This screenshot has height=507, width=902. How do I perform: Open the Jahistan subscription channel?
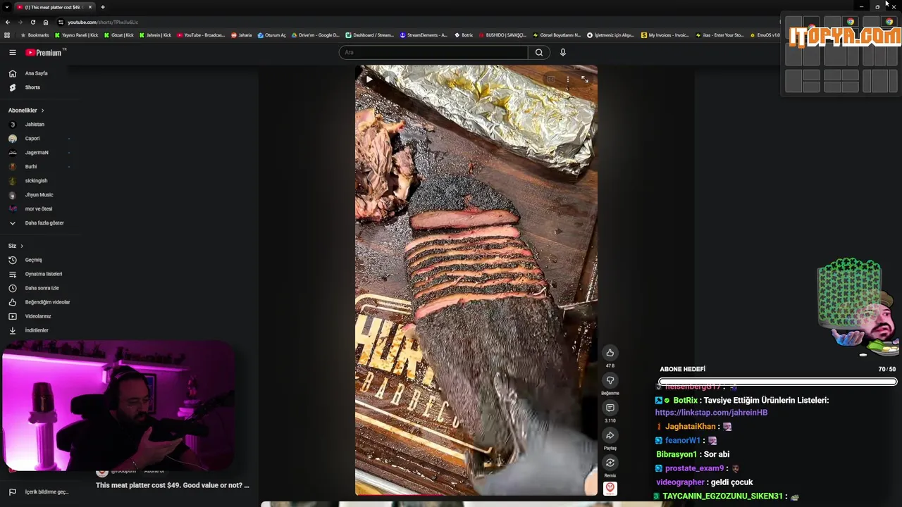coord(35,125)
